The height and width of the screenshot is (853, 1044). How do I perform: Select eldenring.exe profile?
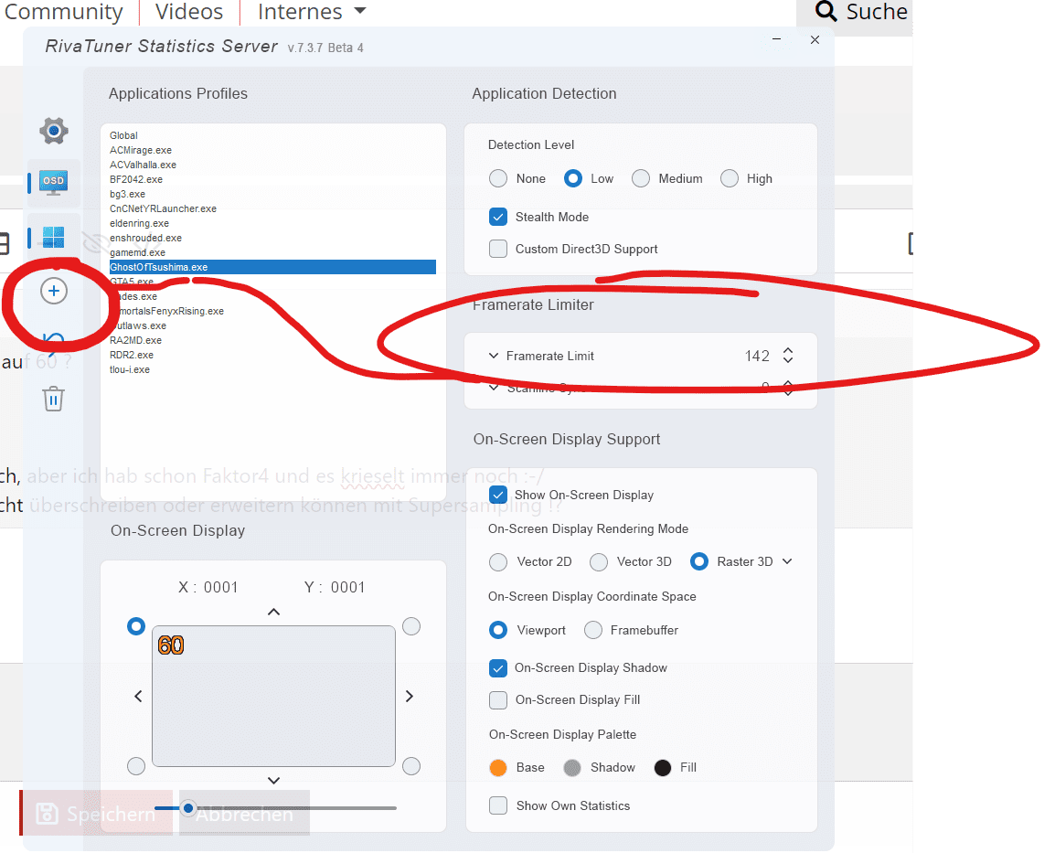point(139,223)
